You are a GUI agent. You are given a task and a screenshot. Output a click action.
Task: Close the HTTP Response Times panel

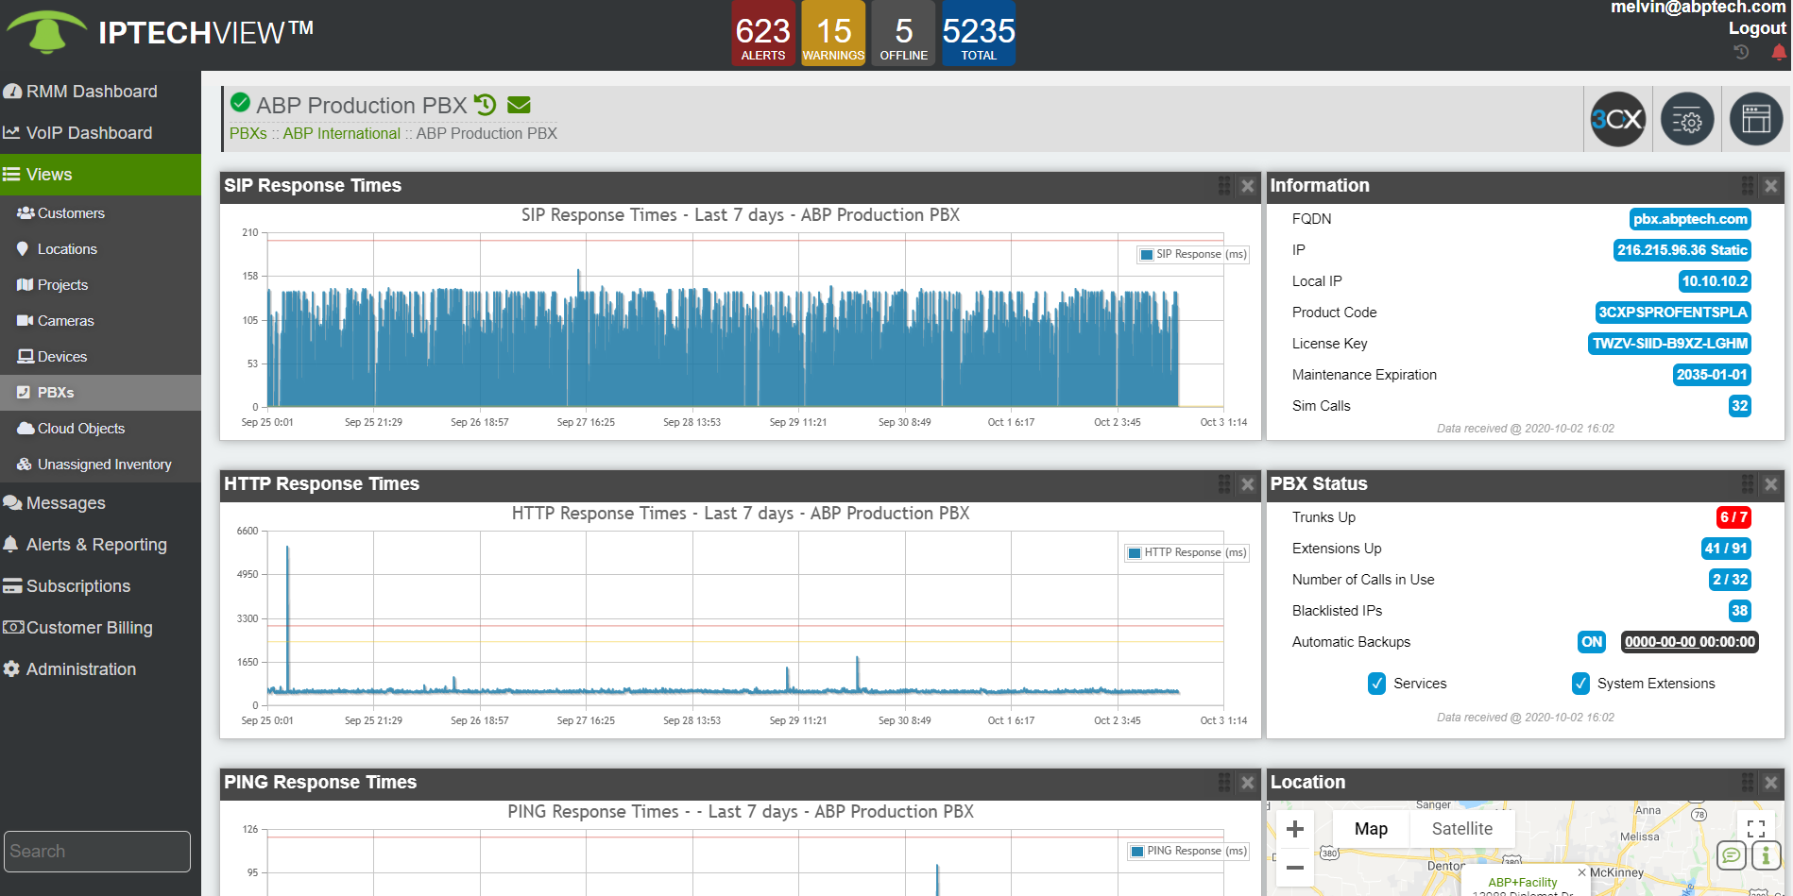coord(1247,484)
